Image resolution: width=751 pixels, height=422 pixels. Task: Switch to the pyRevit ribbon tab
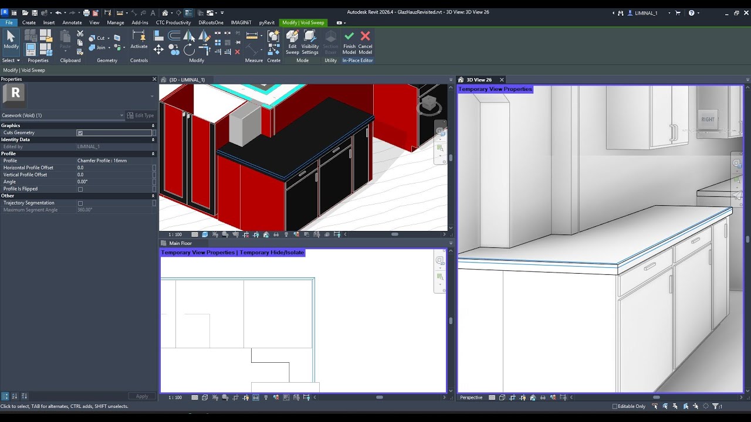267,23
